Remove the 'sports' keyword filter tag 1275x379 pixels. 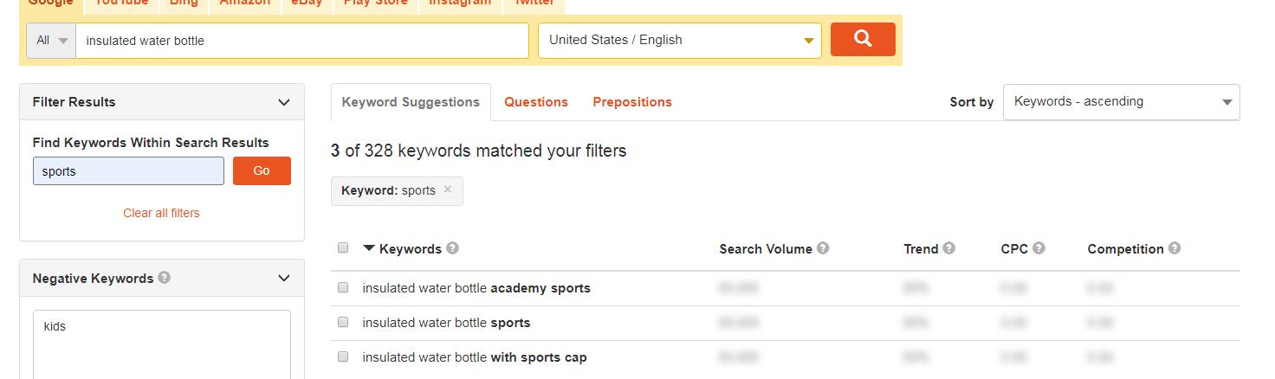click(448, 189)
